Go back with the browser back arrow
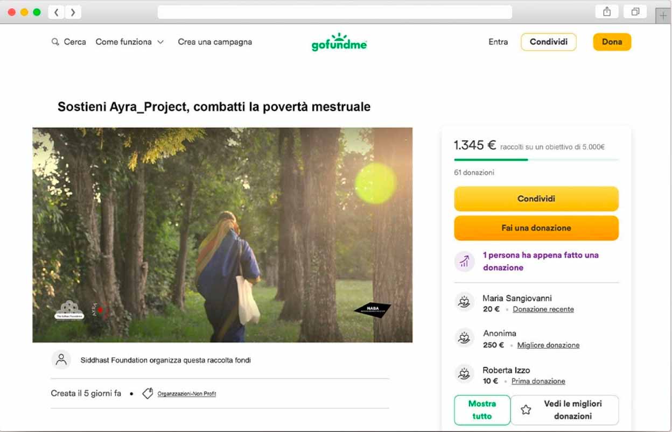 (56, 12)
